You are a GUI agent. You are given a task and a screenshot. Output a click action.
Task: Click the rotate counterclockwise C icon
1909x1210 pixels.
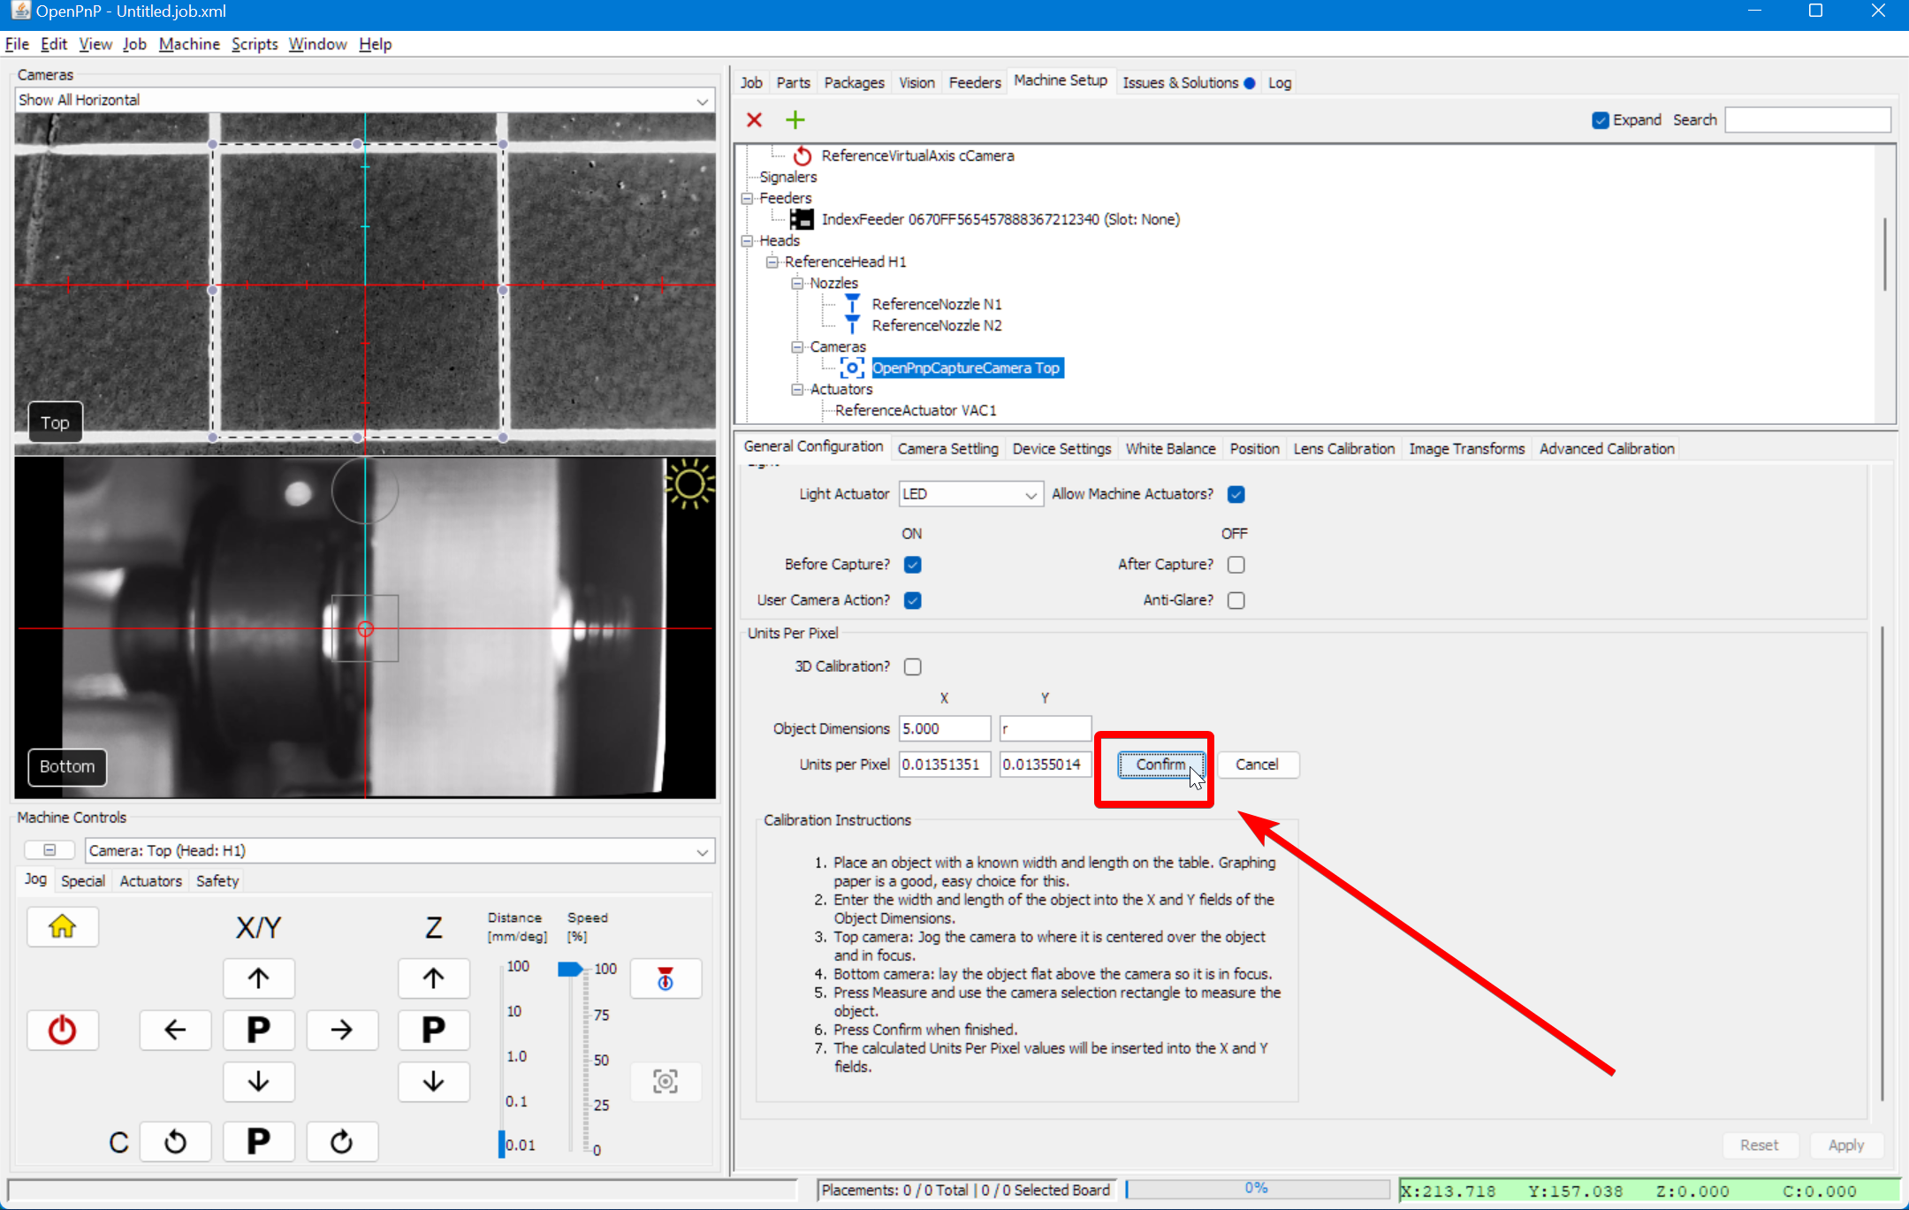click(175, 1142)
